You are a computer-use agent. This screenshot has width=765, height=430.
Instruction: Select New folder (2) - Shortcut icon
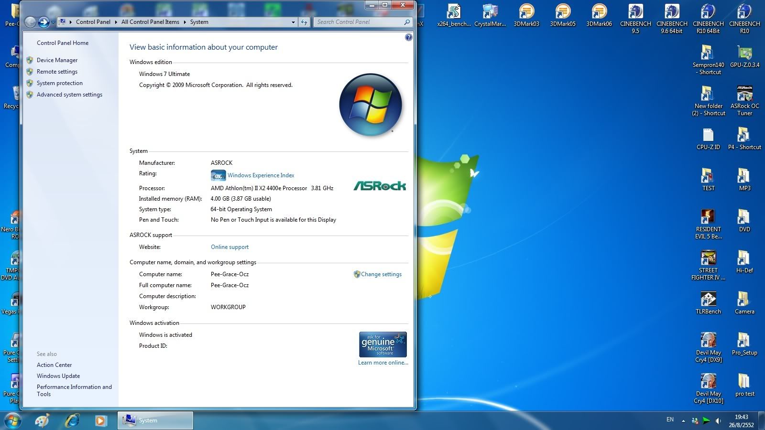point(708,101)
